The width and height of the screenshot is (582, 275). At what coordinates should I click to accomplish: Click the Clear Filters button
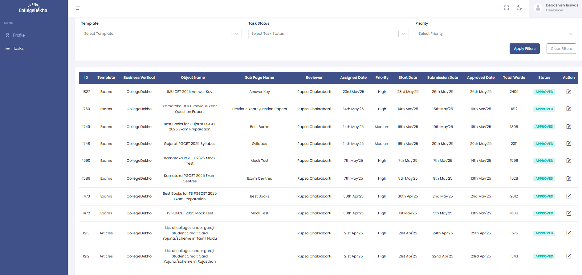[x=561, y=49]
